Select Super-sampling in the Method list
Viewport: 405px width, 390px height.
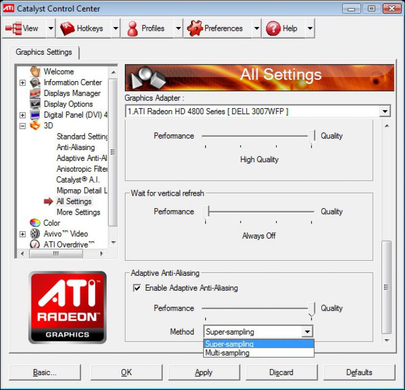click(259, 344)
